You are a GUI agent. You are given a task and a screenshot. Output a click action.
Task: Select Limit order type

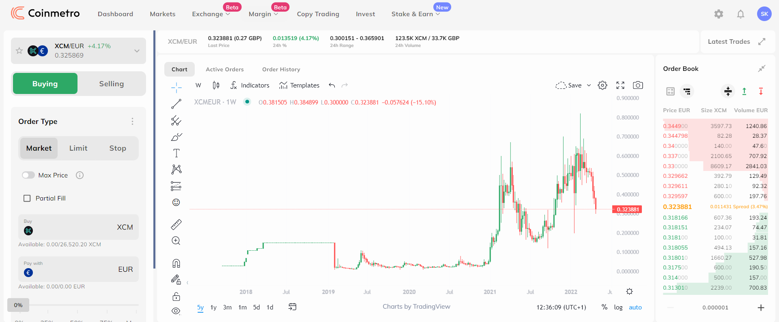click(78, 148)
